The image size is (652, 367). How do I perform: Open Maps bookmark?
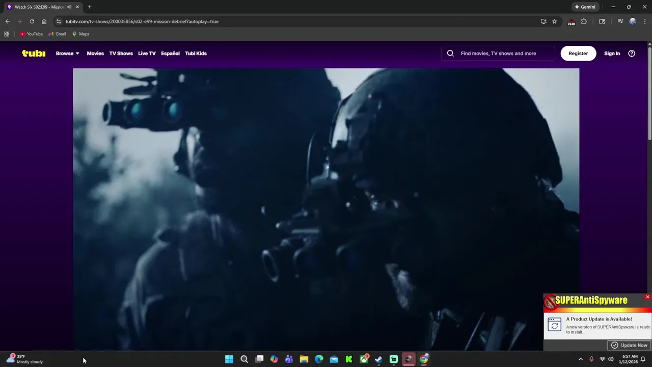click(x=80, y=34)
